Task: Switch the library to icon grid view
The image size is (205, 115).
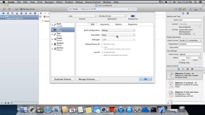Action: [x=168, y=103]
